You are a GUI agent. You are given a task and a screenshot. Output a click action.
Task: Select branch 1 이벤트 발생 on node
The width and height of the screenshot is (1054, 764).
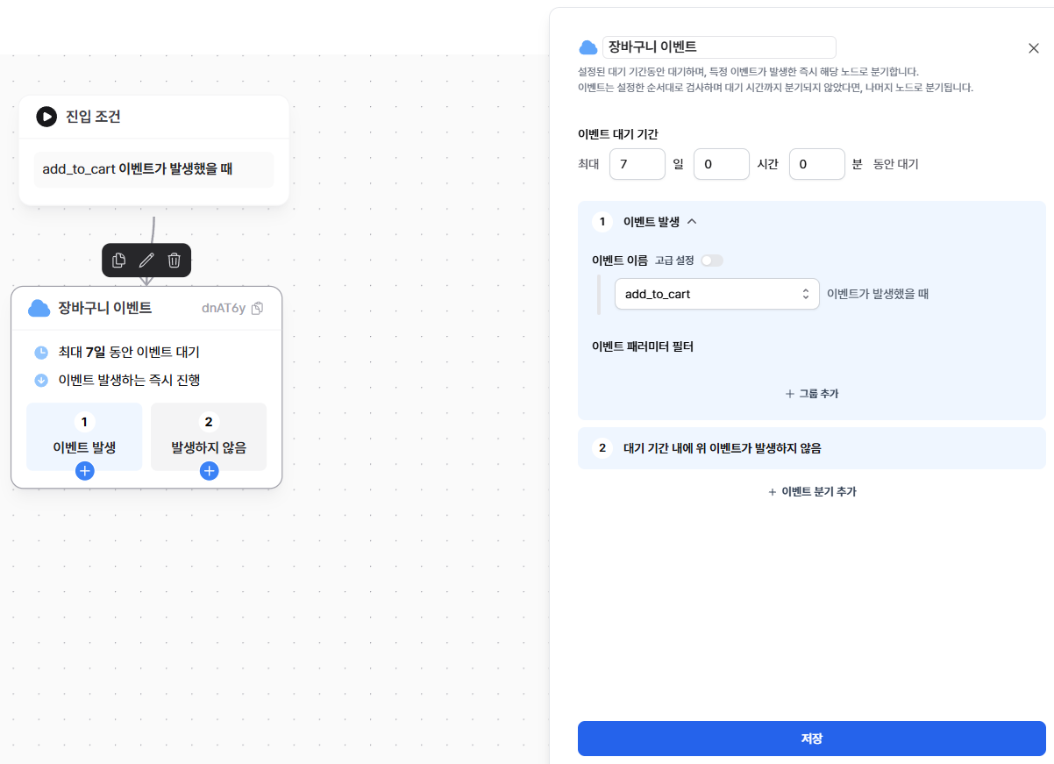(x=84, y=437)
